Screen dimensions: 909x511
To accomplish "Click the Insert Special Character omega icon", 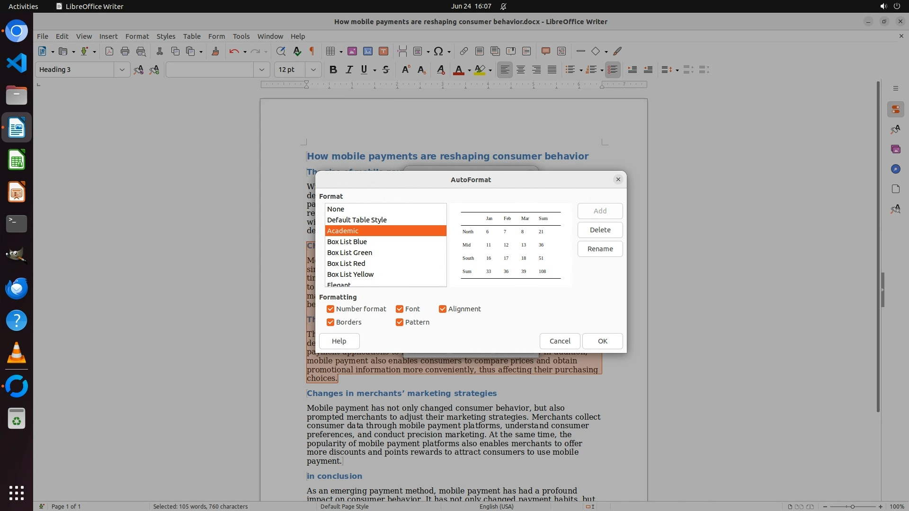I will [x=438, y=51].
